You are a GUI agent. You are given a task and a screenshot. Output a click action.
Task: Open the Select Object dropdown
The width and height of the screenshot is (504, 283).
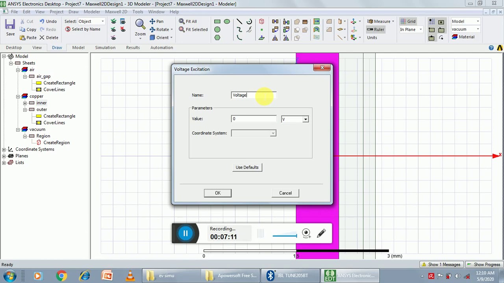tap(103, 21)
